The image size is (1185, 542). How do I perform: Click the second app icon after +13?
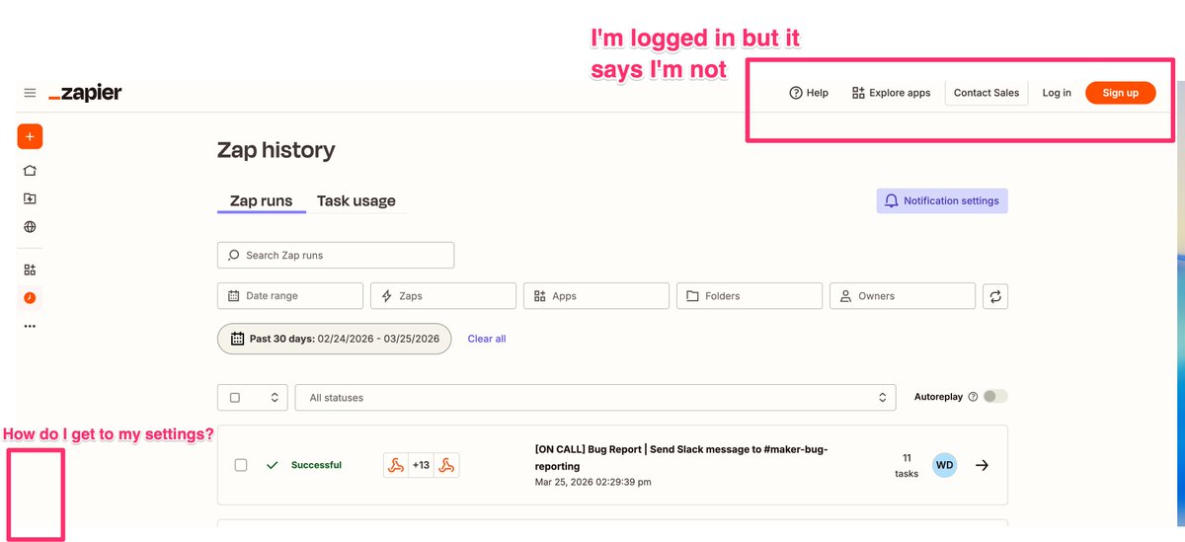click(446, 465)
